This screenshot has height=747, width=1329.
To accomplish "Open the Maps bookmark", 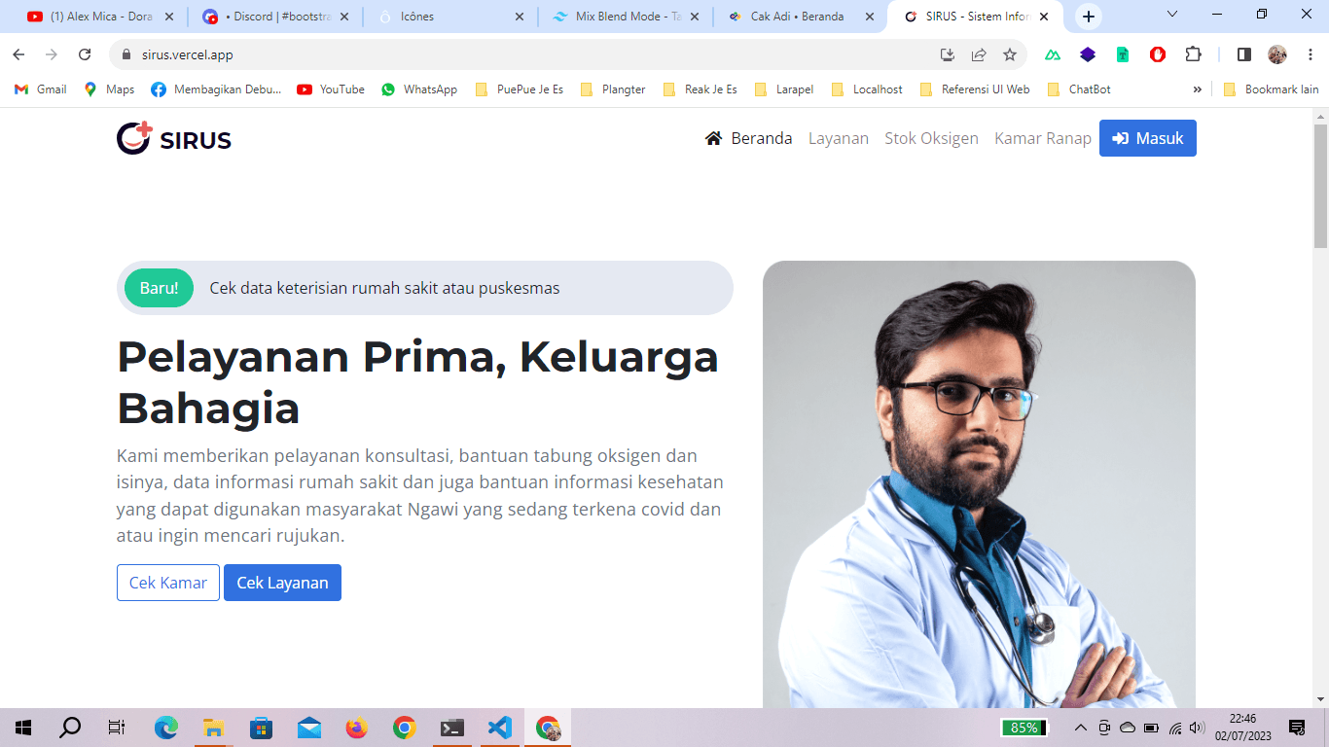I will pyautogui.click(x=109, y=89).
